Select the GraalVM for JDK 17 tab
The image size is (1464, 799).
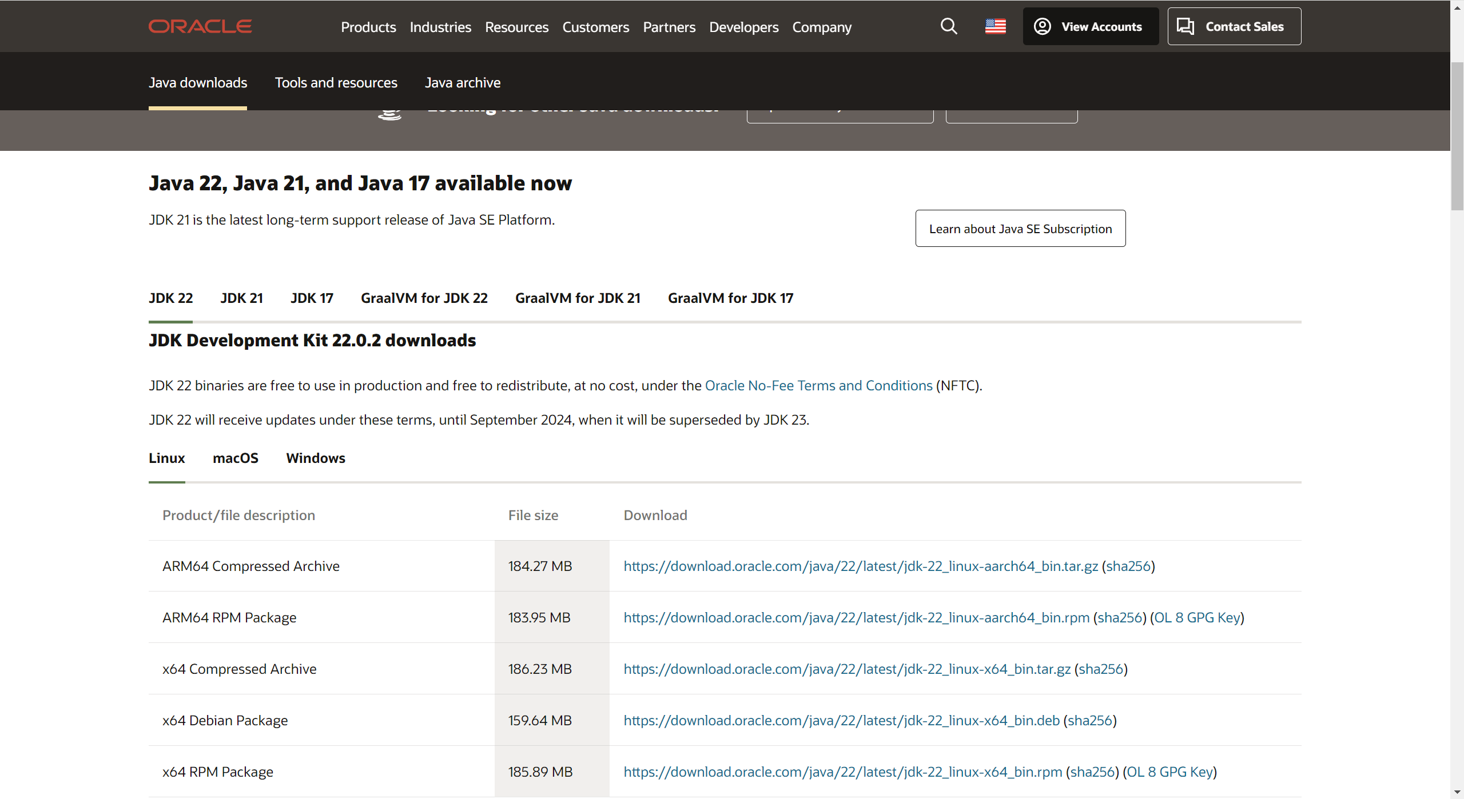[x=730, y=298]
